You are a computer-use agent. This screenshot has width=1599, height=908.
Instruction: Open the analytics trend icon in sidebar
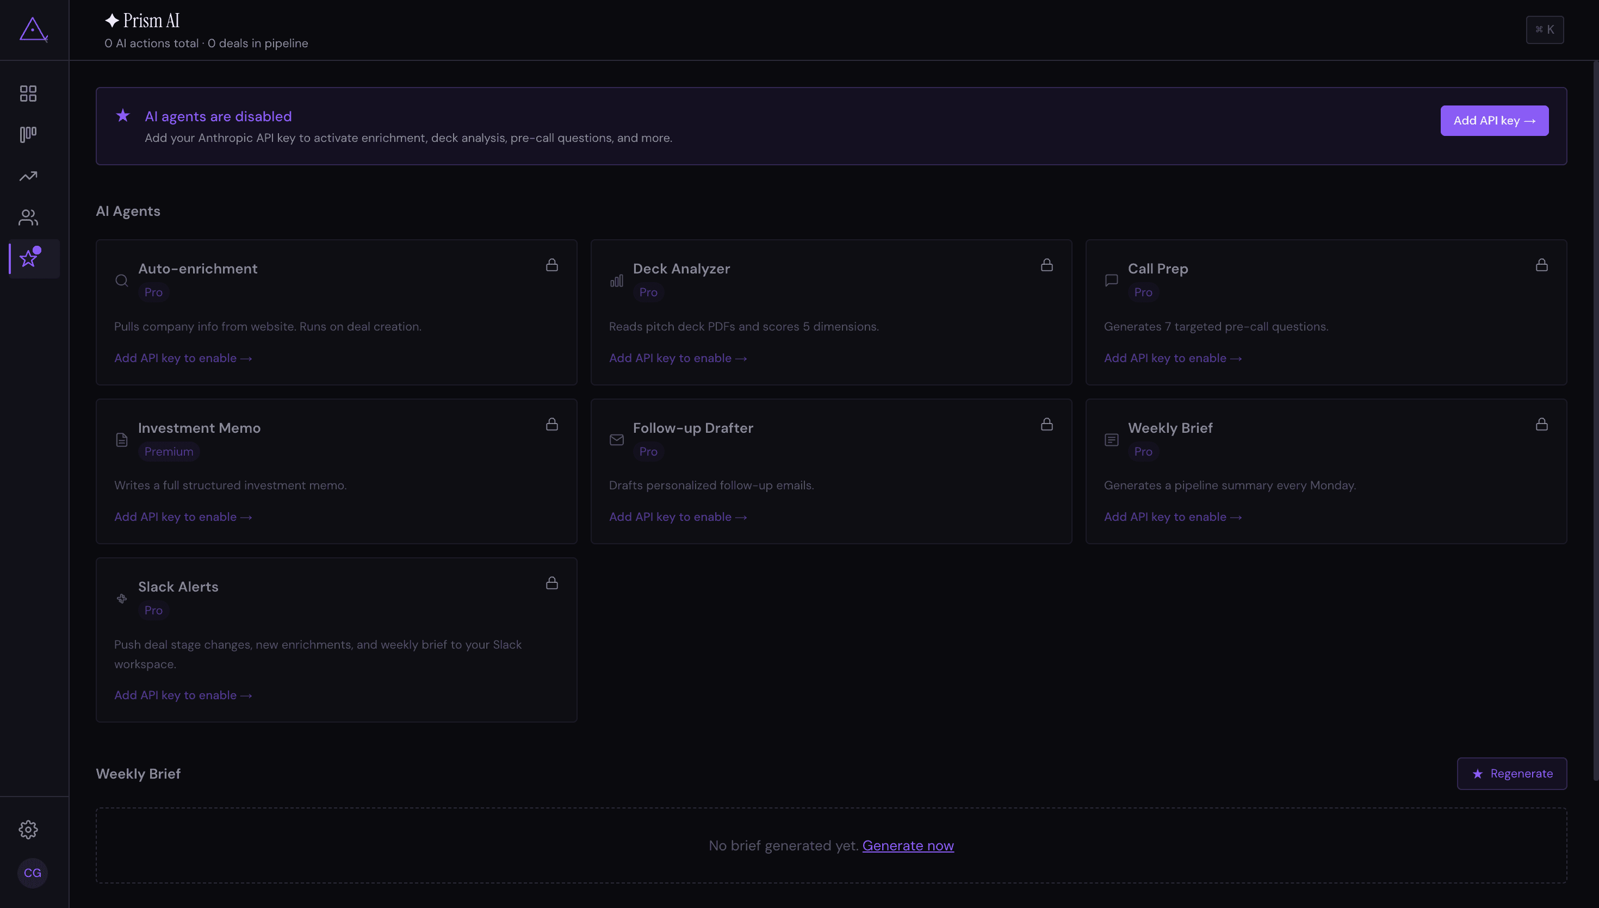click(28, 177)
